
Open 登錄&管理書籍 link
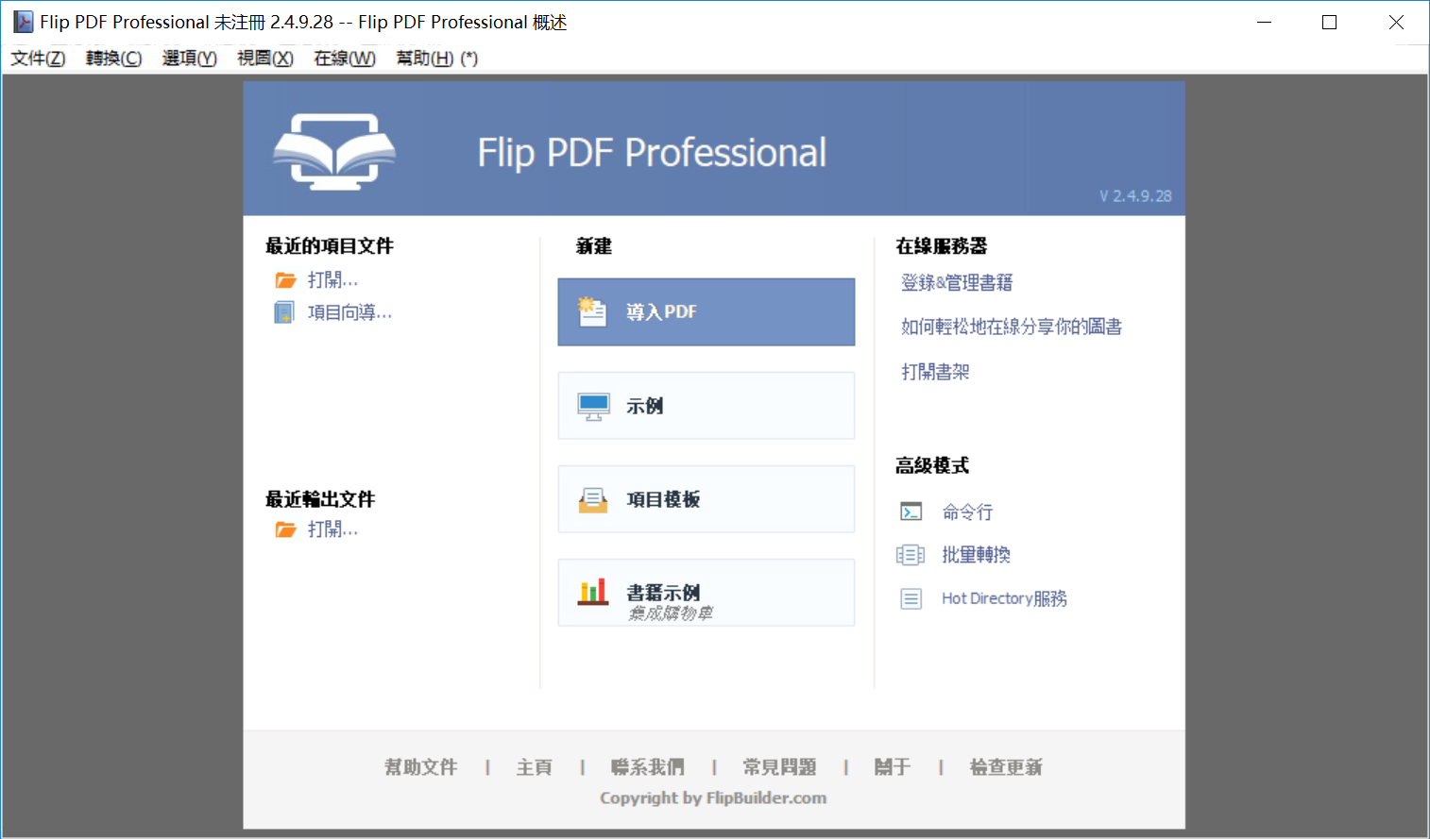957,282
